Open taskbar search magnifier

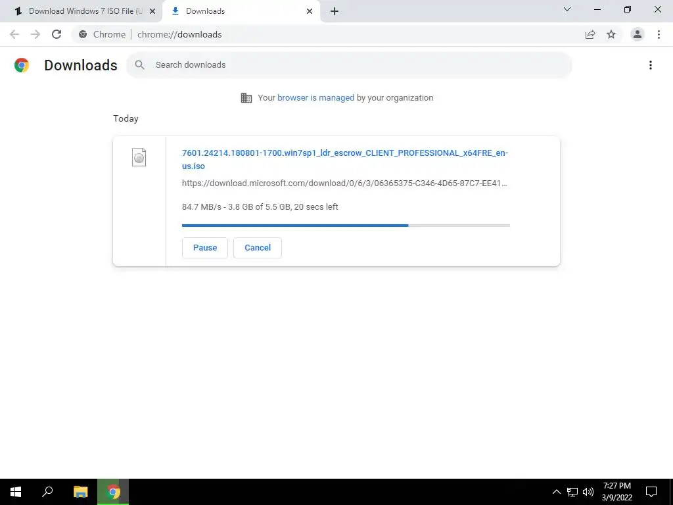pos(47,492)
